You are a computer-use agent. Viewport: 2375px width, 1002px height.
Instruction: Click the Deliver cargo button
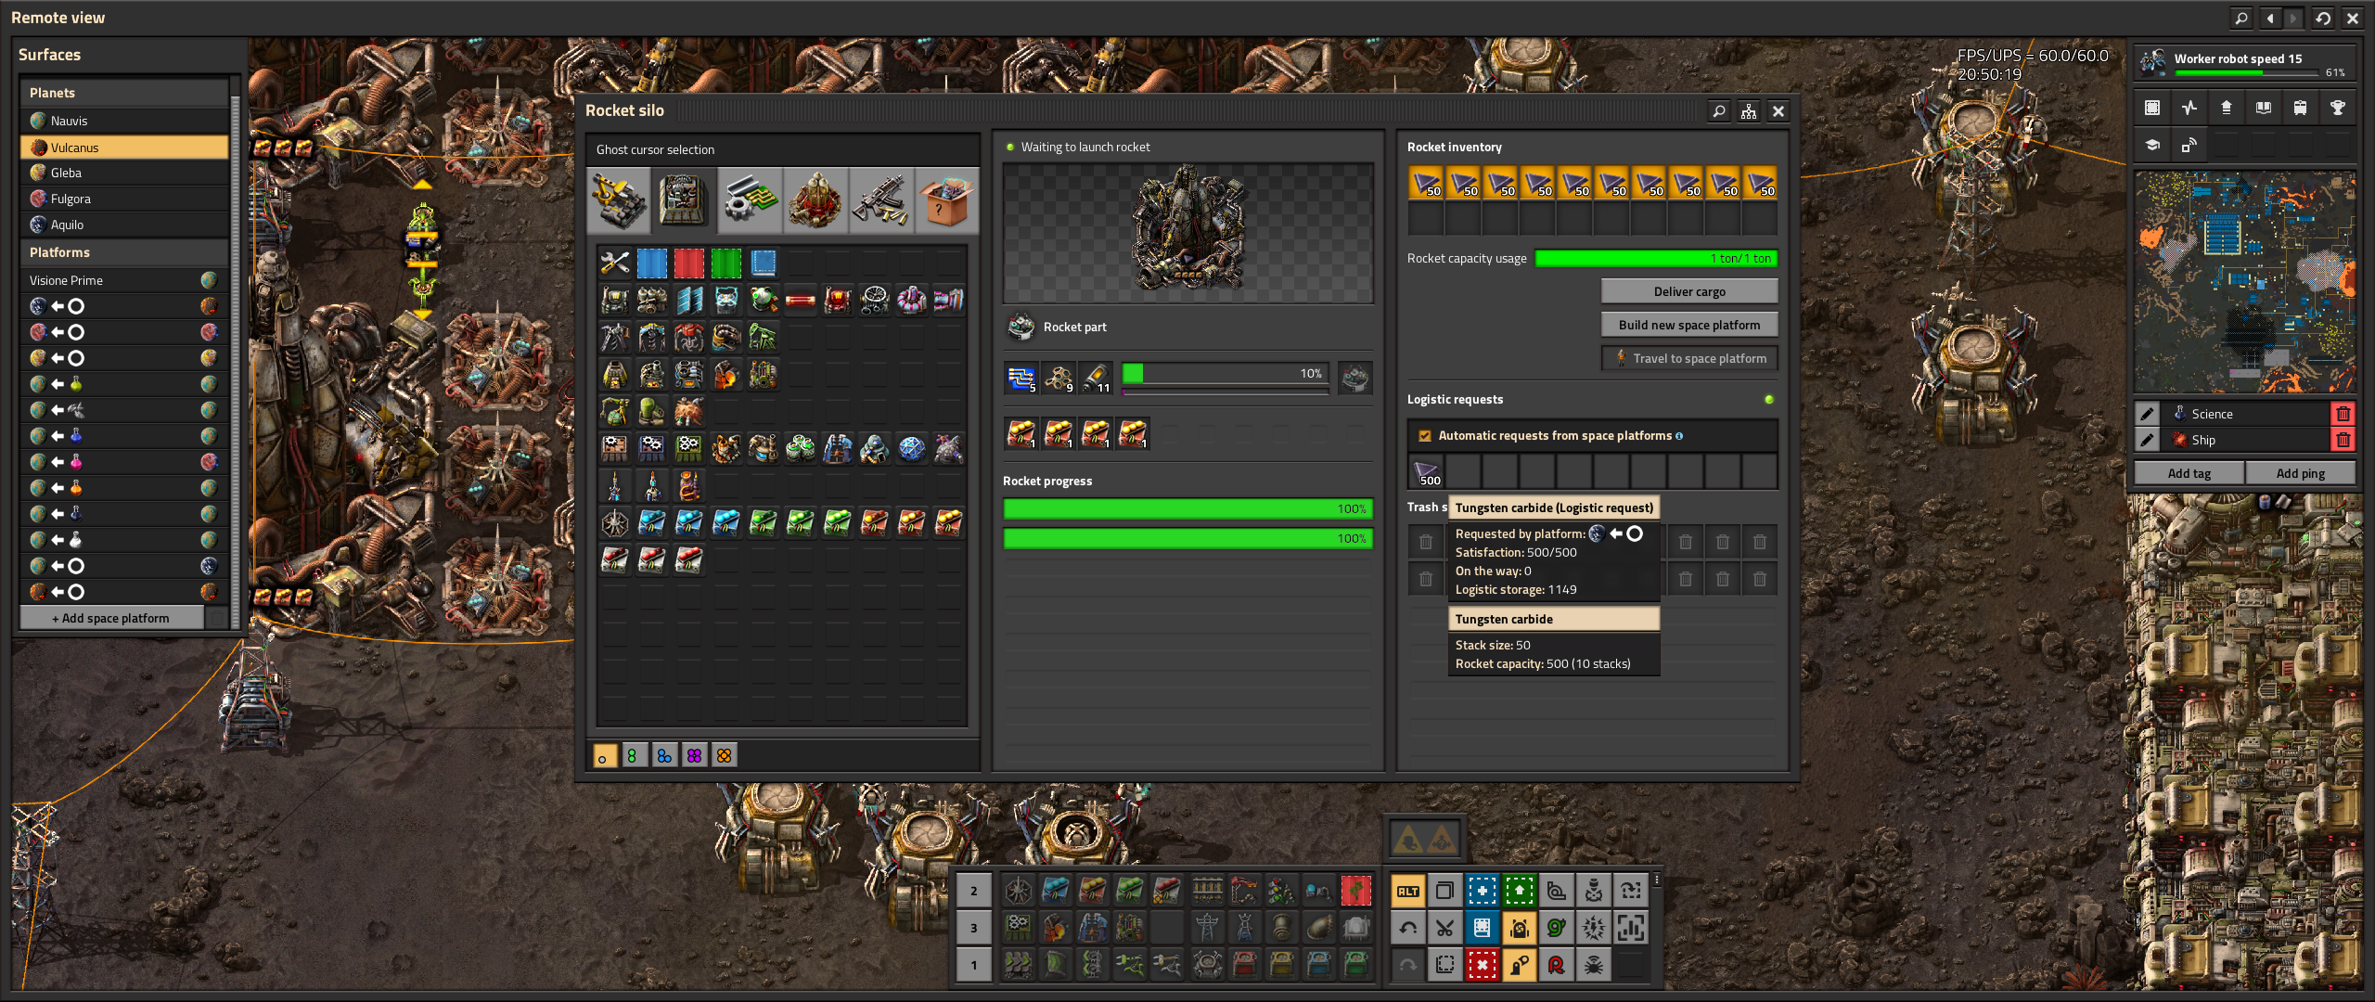[x=1689, y=291]
